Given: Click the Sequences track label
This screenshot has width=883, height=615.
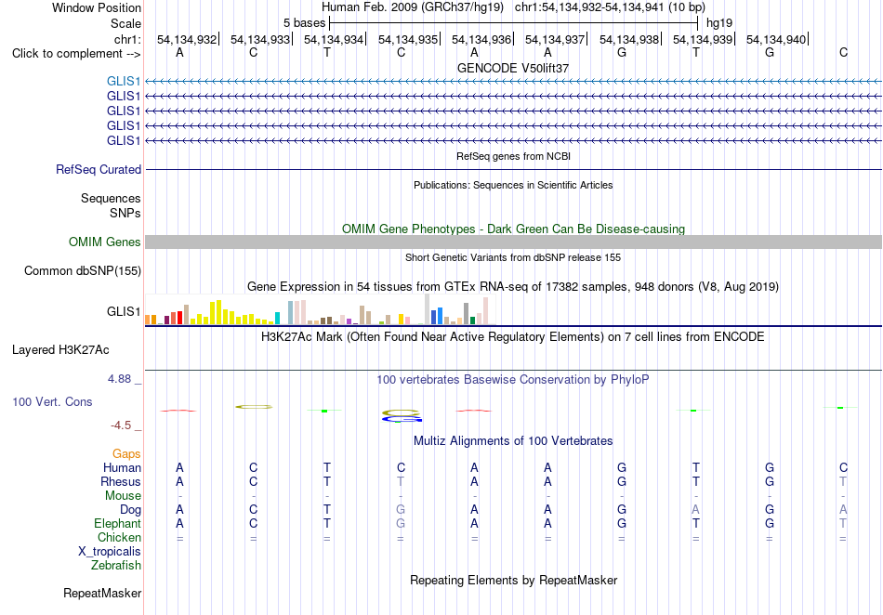Looking at the screenshot, I should [x=111, y=198].
